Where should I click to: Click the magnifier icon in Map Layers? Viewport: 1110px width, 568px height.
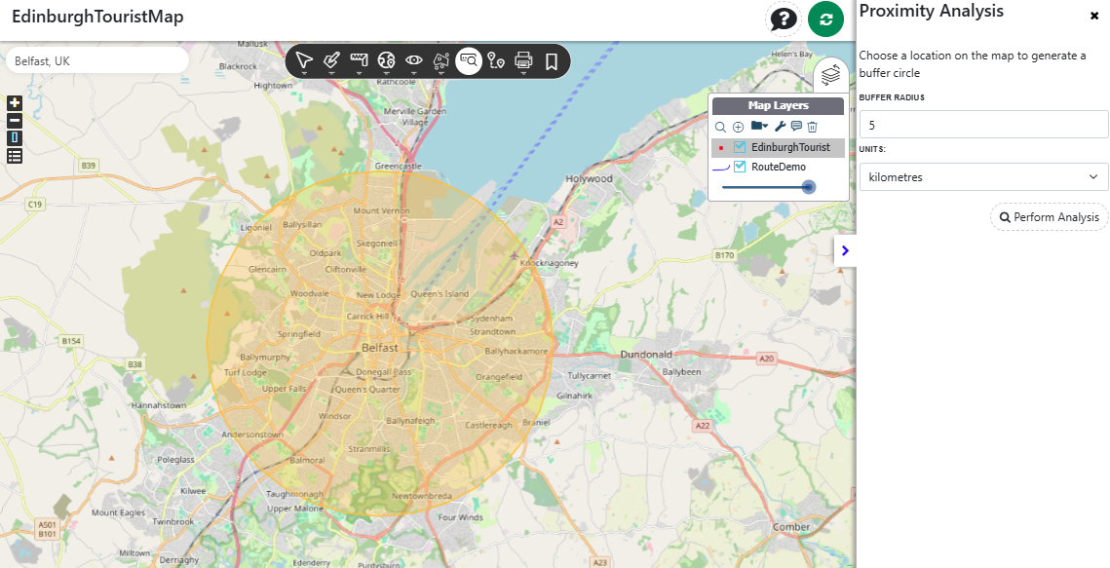click(720, 128)
